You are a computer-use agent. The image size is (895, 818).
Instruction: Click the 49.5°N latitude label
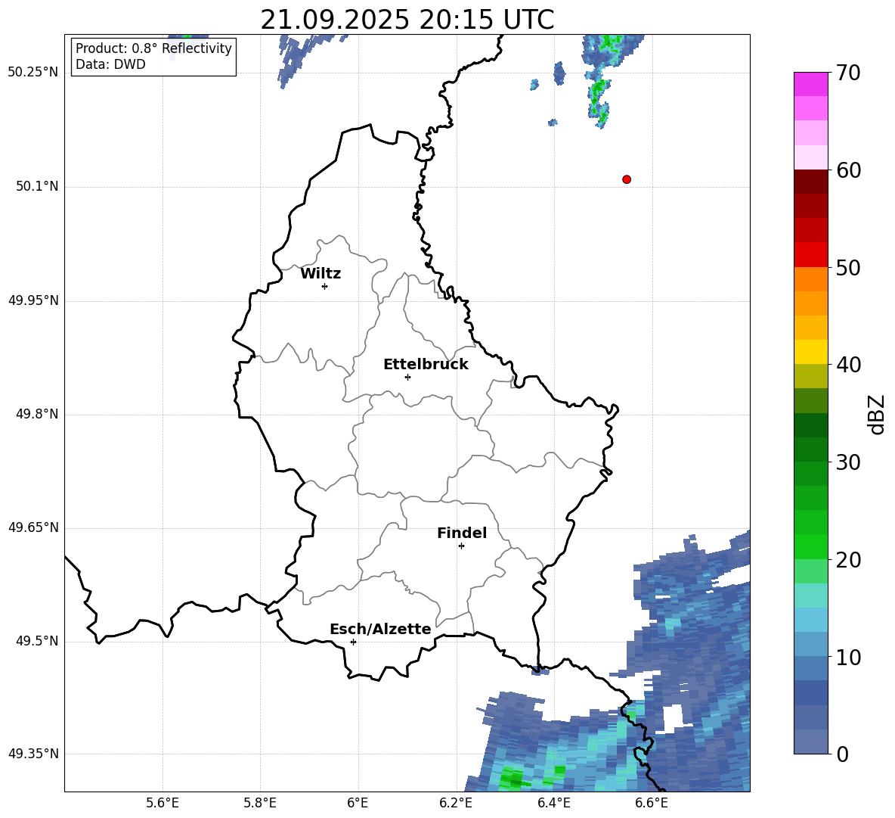[x=37, y=641]
